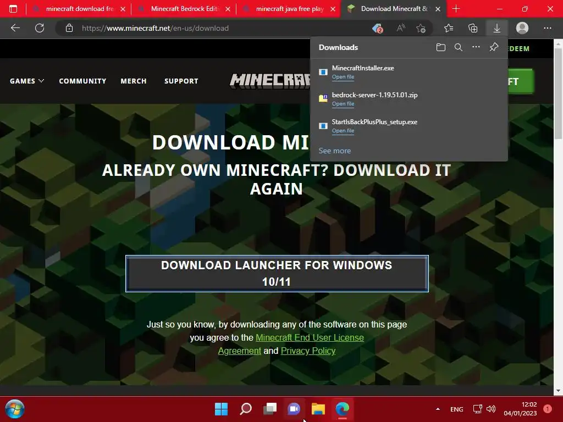Screen dimensions: 563x422
Task: Click the browser back arrow
Action: tap(15, 28)
